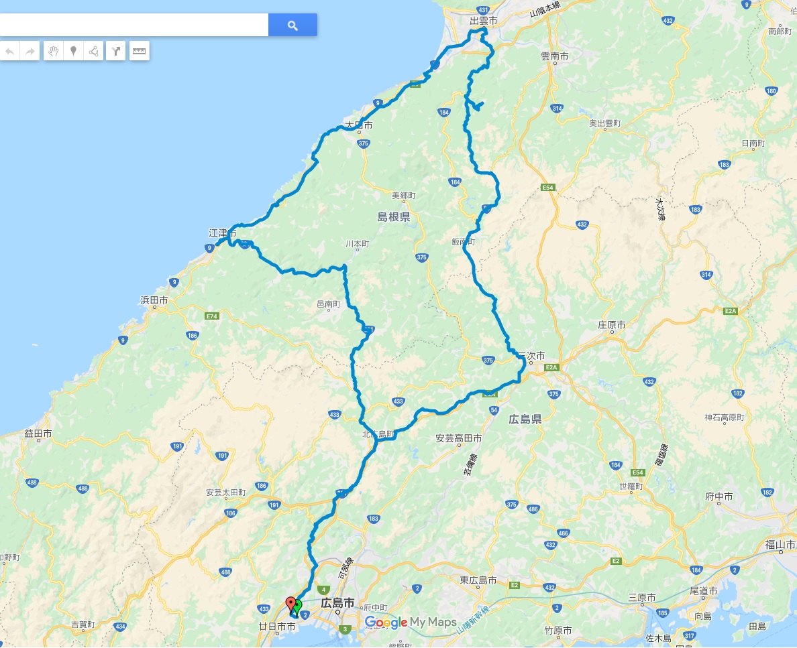The width and height of the screenshot is (797, 648).
Task: Click the 福山市 city label
Action: click(x=780, y=545)
